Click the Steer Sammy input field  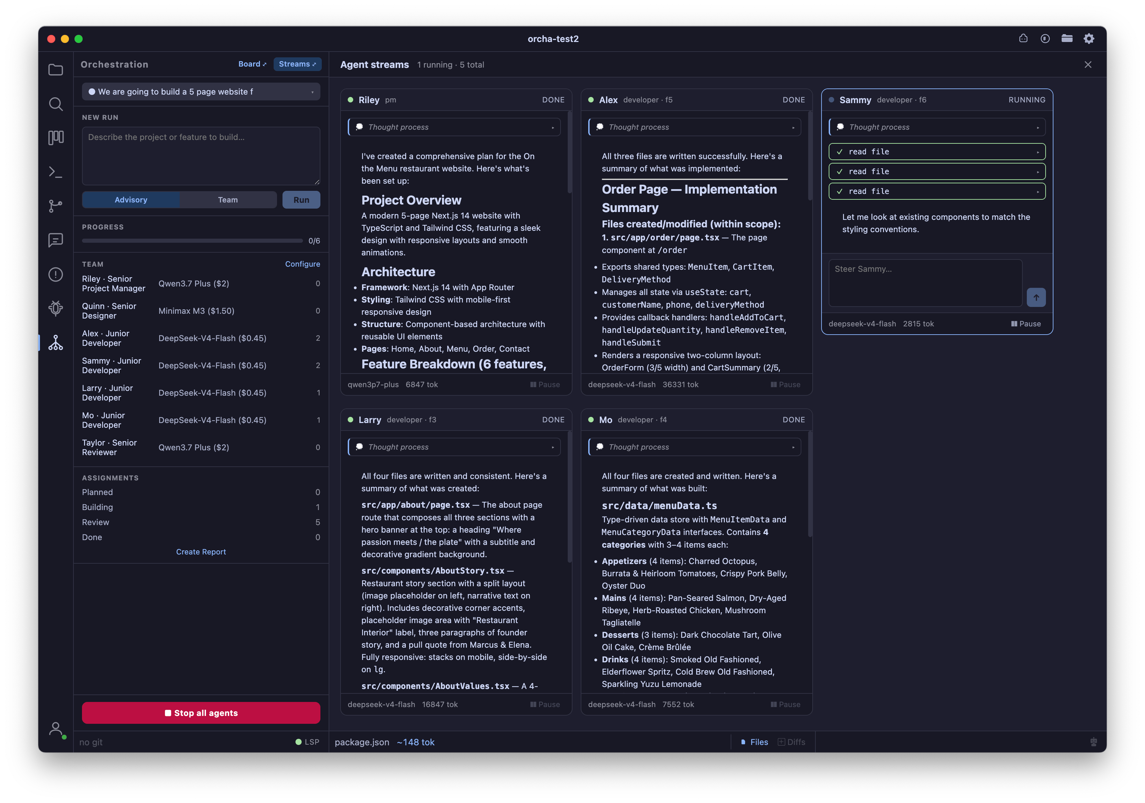(x=925, y=283)
